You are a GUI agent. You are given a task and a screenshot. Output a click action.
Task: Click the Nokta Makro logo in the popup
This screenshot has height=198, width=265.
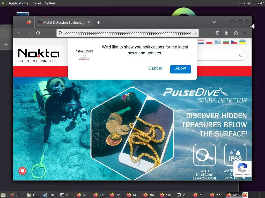(x=84, y=55)
